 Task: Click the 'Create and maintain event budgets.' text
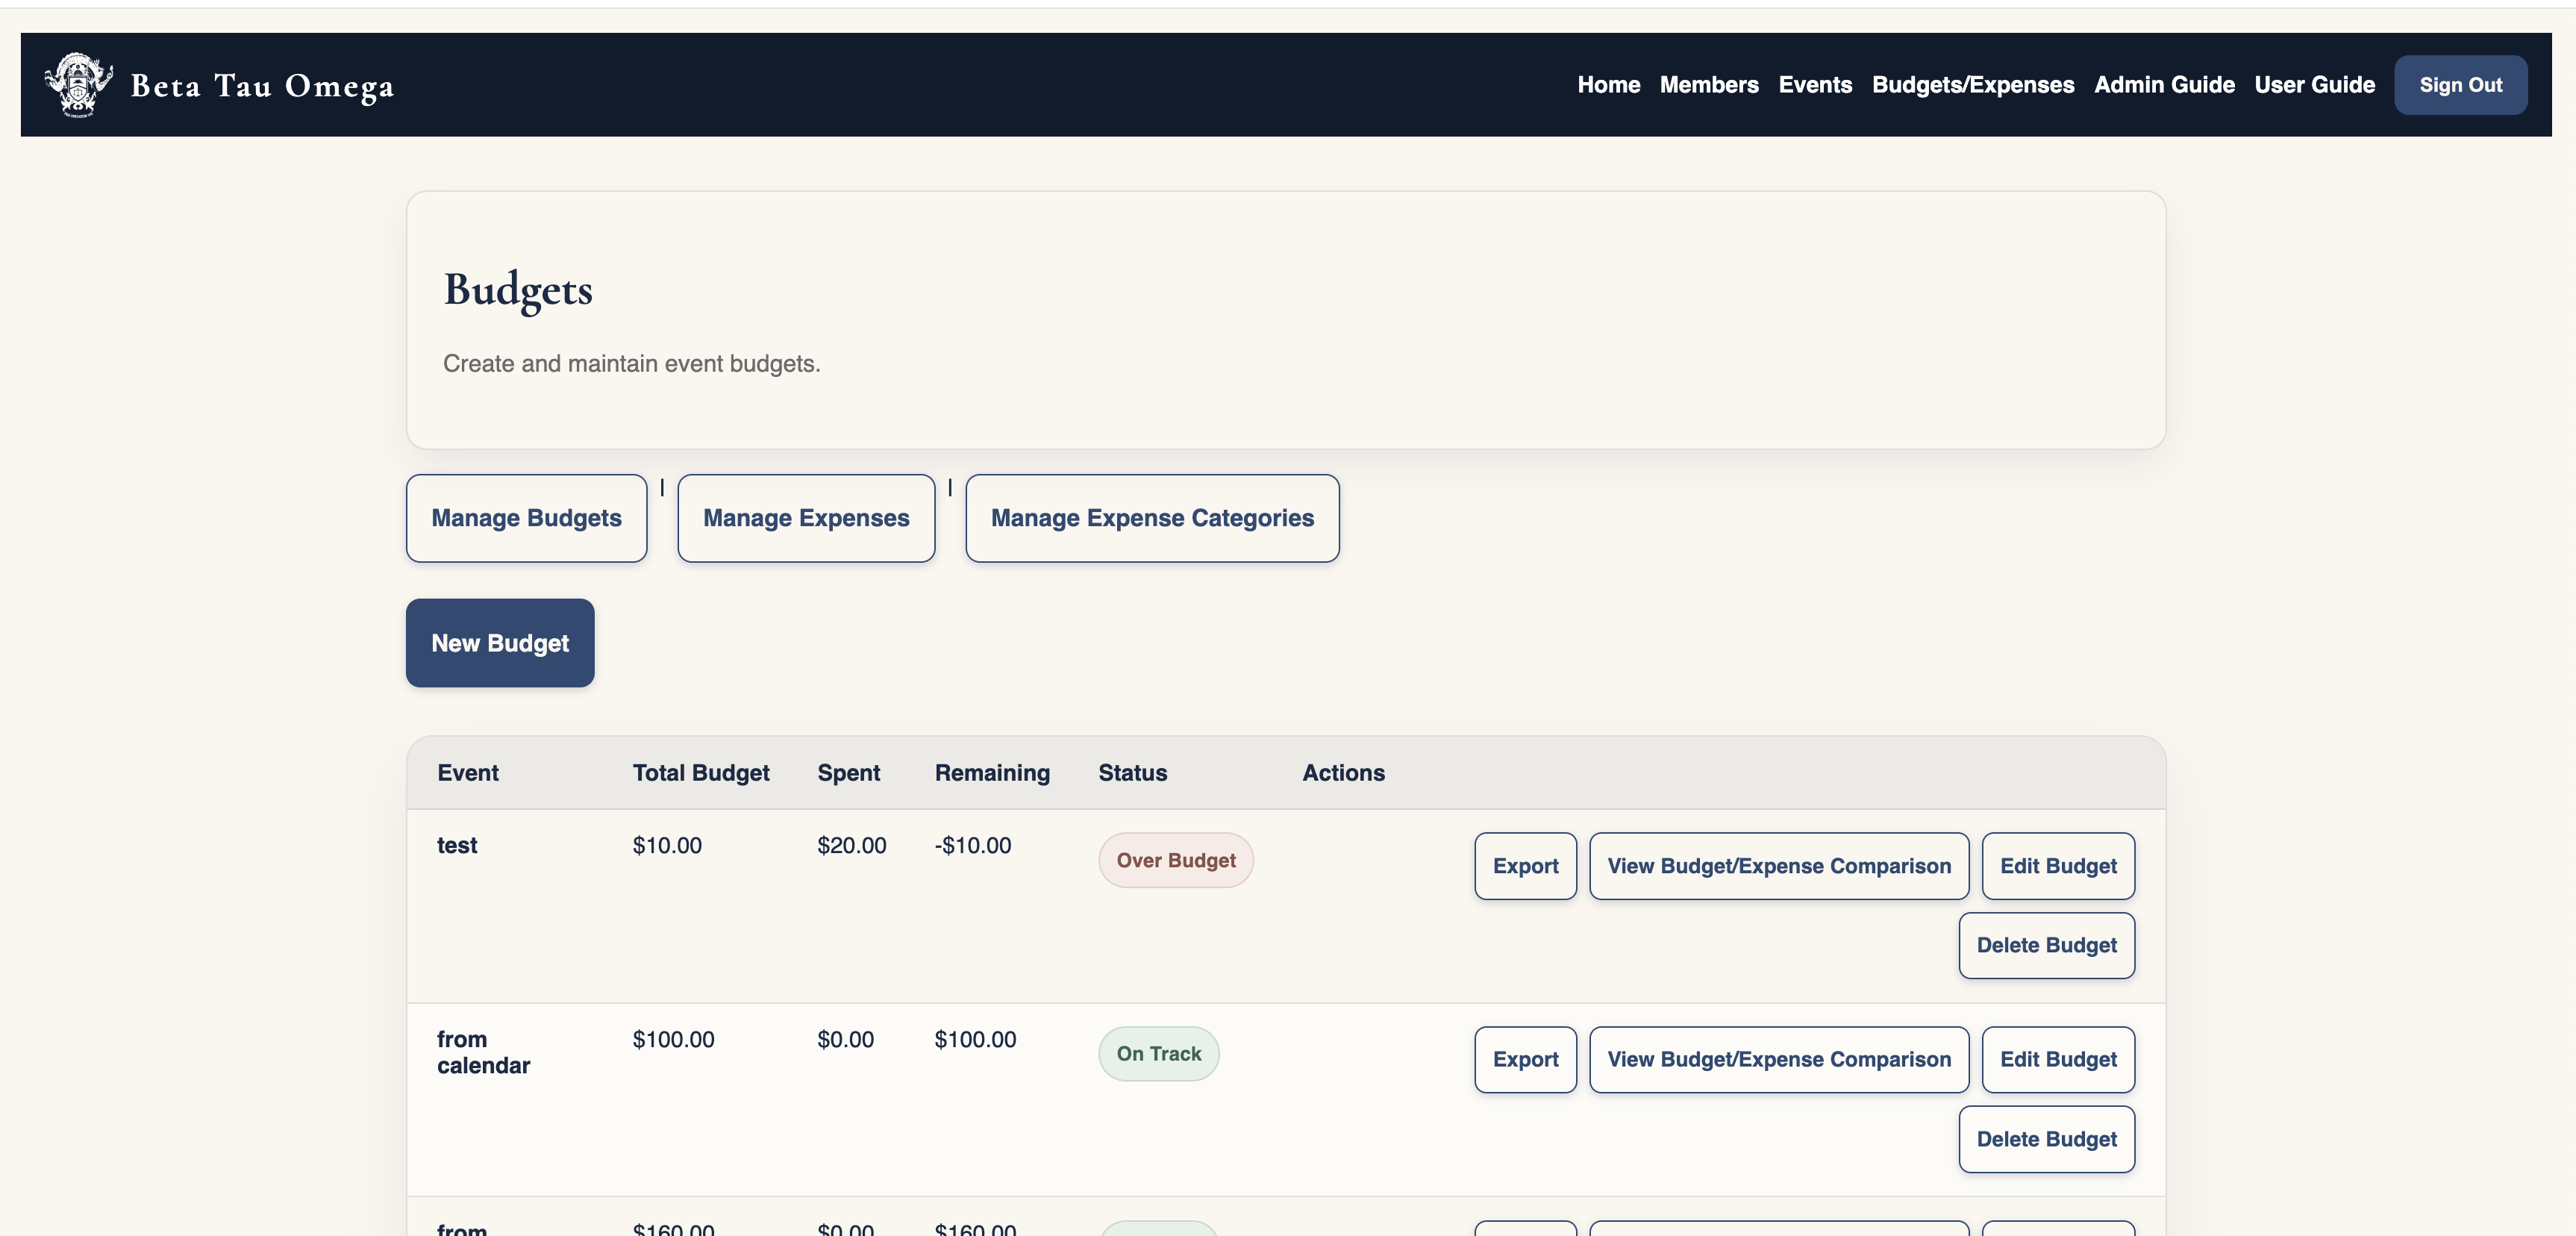coord(631,364)
